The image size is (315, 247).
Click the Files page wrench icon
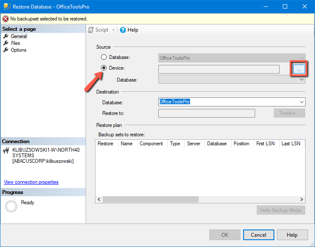[x=6, y=43]
